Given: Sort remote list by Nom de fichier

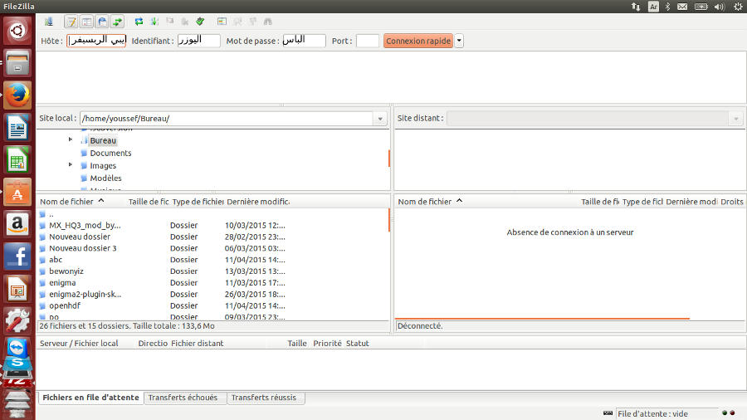Looking at the screenshot, I should coord(424,202).
